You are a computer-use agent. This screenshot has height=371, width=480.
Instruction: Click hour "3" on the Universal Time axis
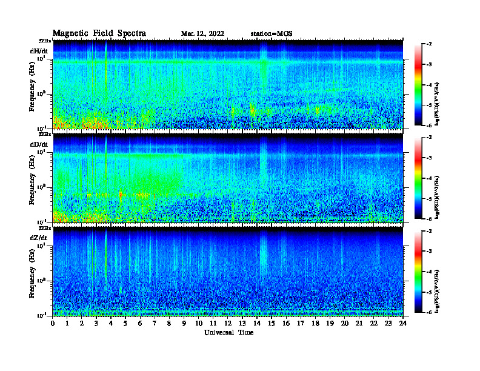point(96,324)
